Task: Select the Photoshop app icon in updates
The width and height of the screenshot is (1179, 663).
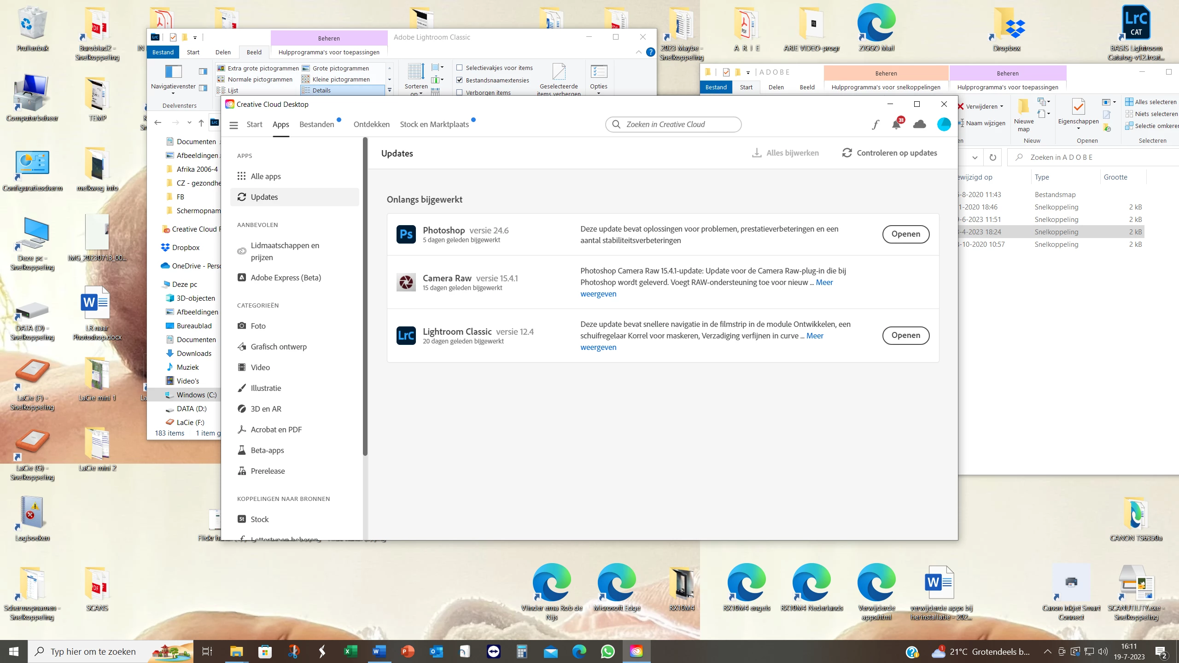Action: point(406,234)
